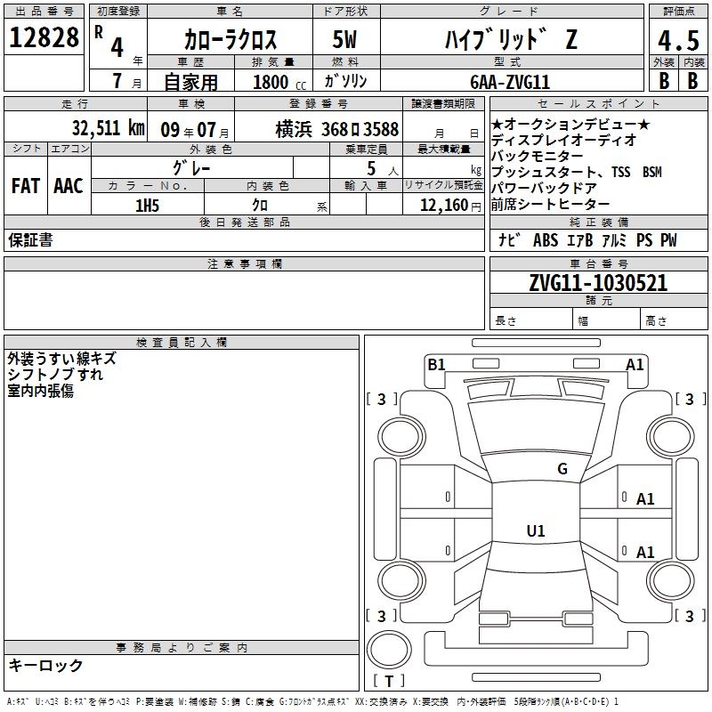Click the [T] spare tire label

click(x=389, y=682)
